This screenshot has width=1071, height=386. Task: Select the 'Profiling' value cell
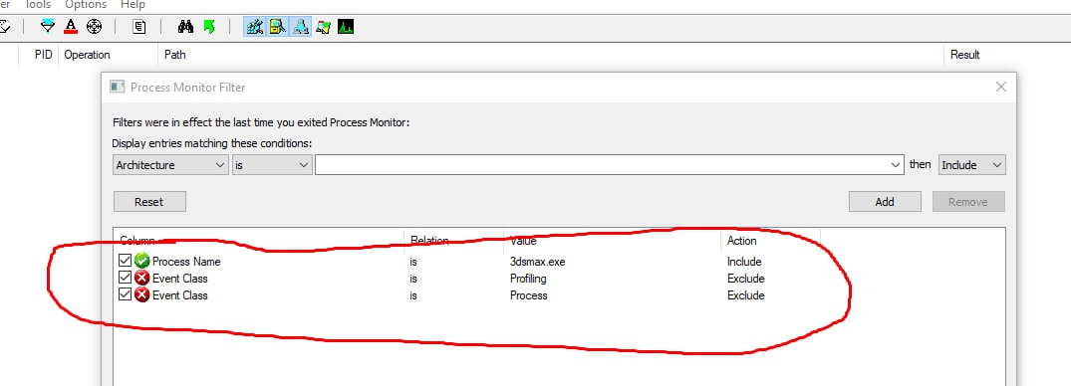(528, 279)
